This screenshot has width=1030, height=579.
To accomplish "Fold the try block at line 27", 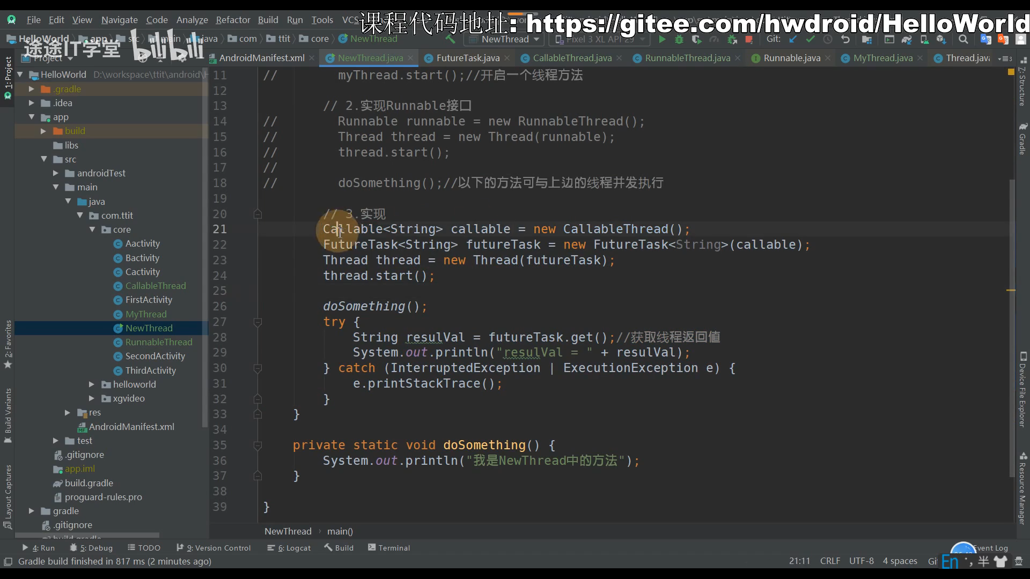I will coord(257,322).
